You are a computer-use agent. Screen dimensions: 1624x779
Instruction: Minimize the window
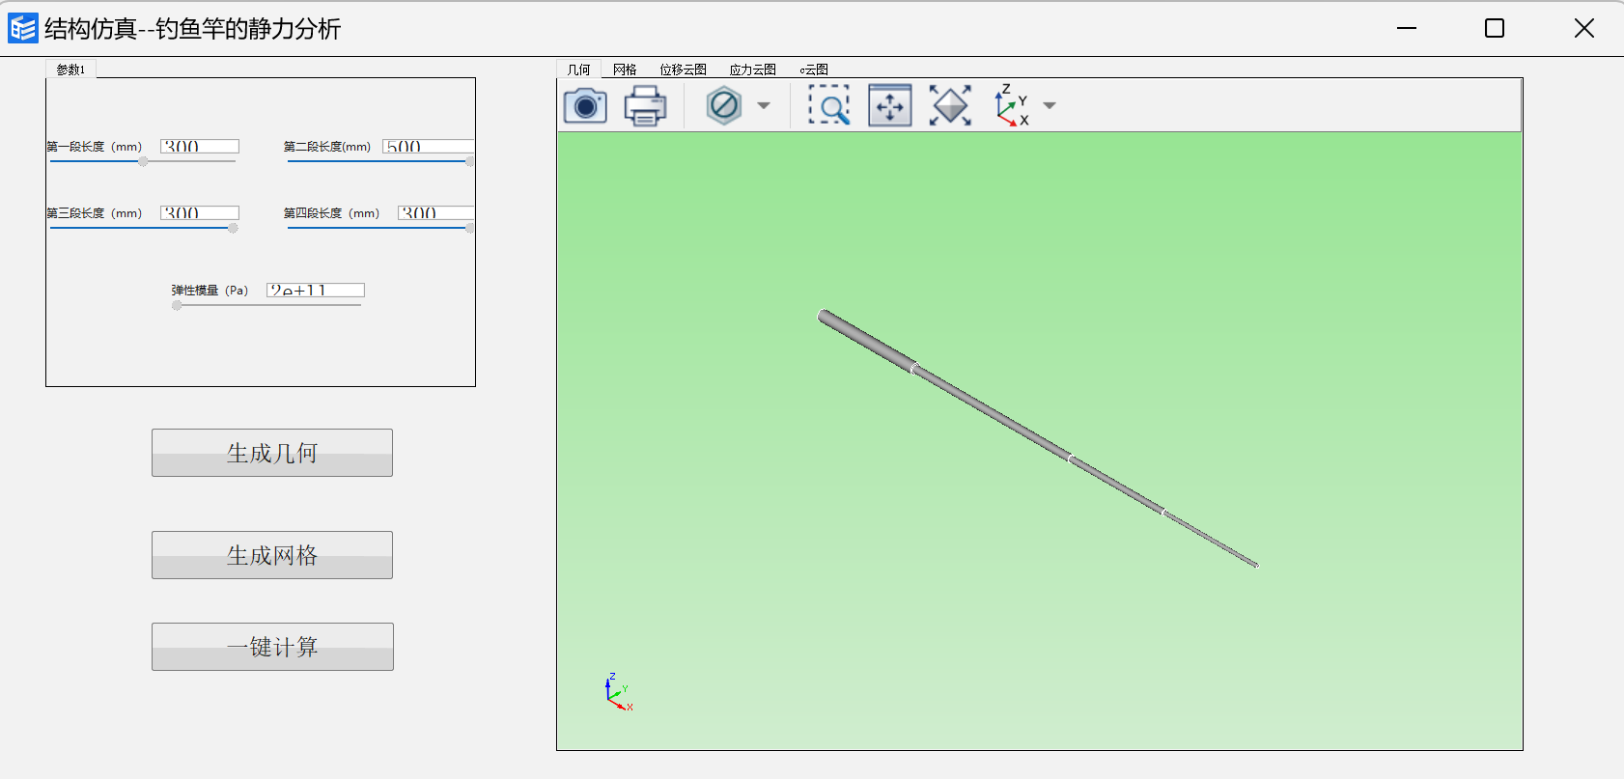point(1407,28)
